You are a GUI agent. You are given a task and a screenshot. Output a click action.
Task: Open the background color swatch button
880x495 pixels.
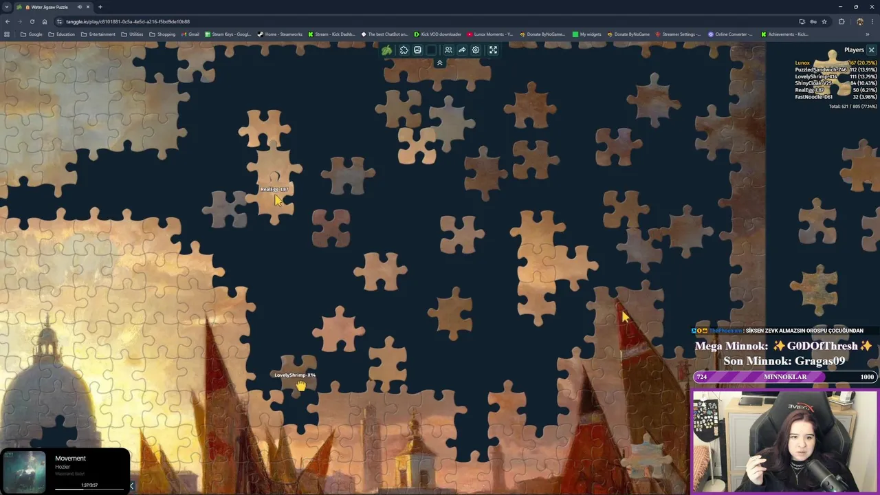pyautogui.click(x=431, y=50)
